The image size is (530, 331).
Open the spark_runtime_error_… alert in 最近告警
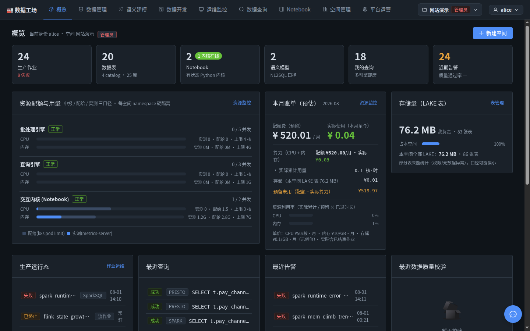320,295
